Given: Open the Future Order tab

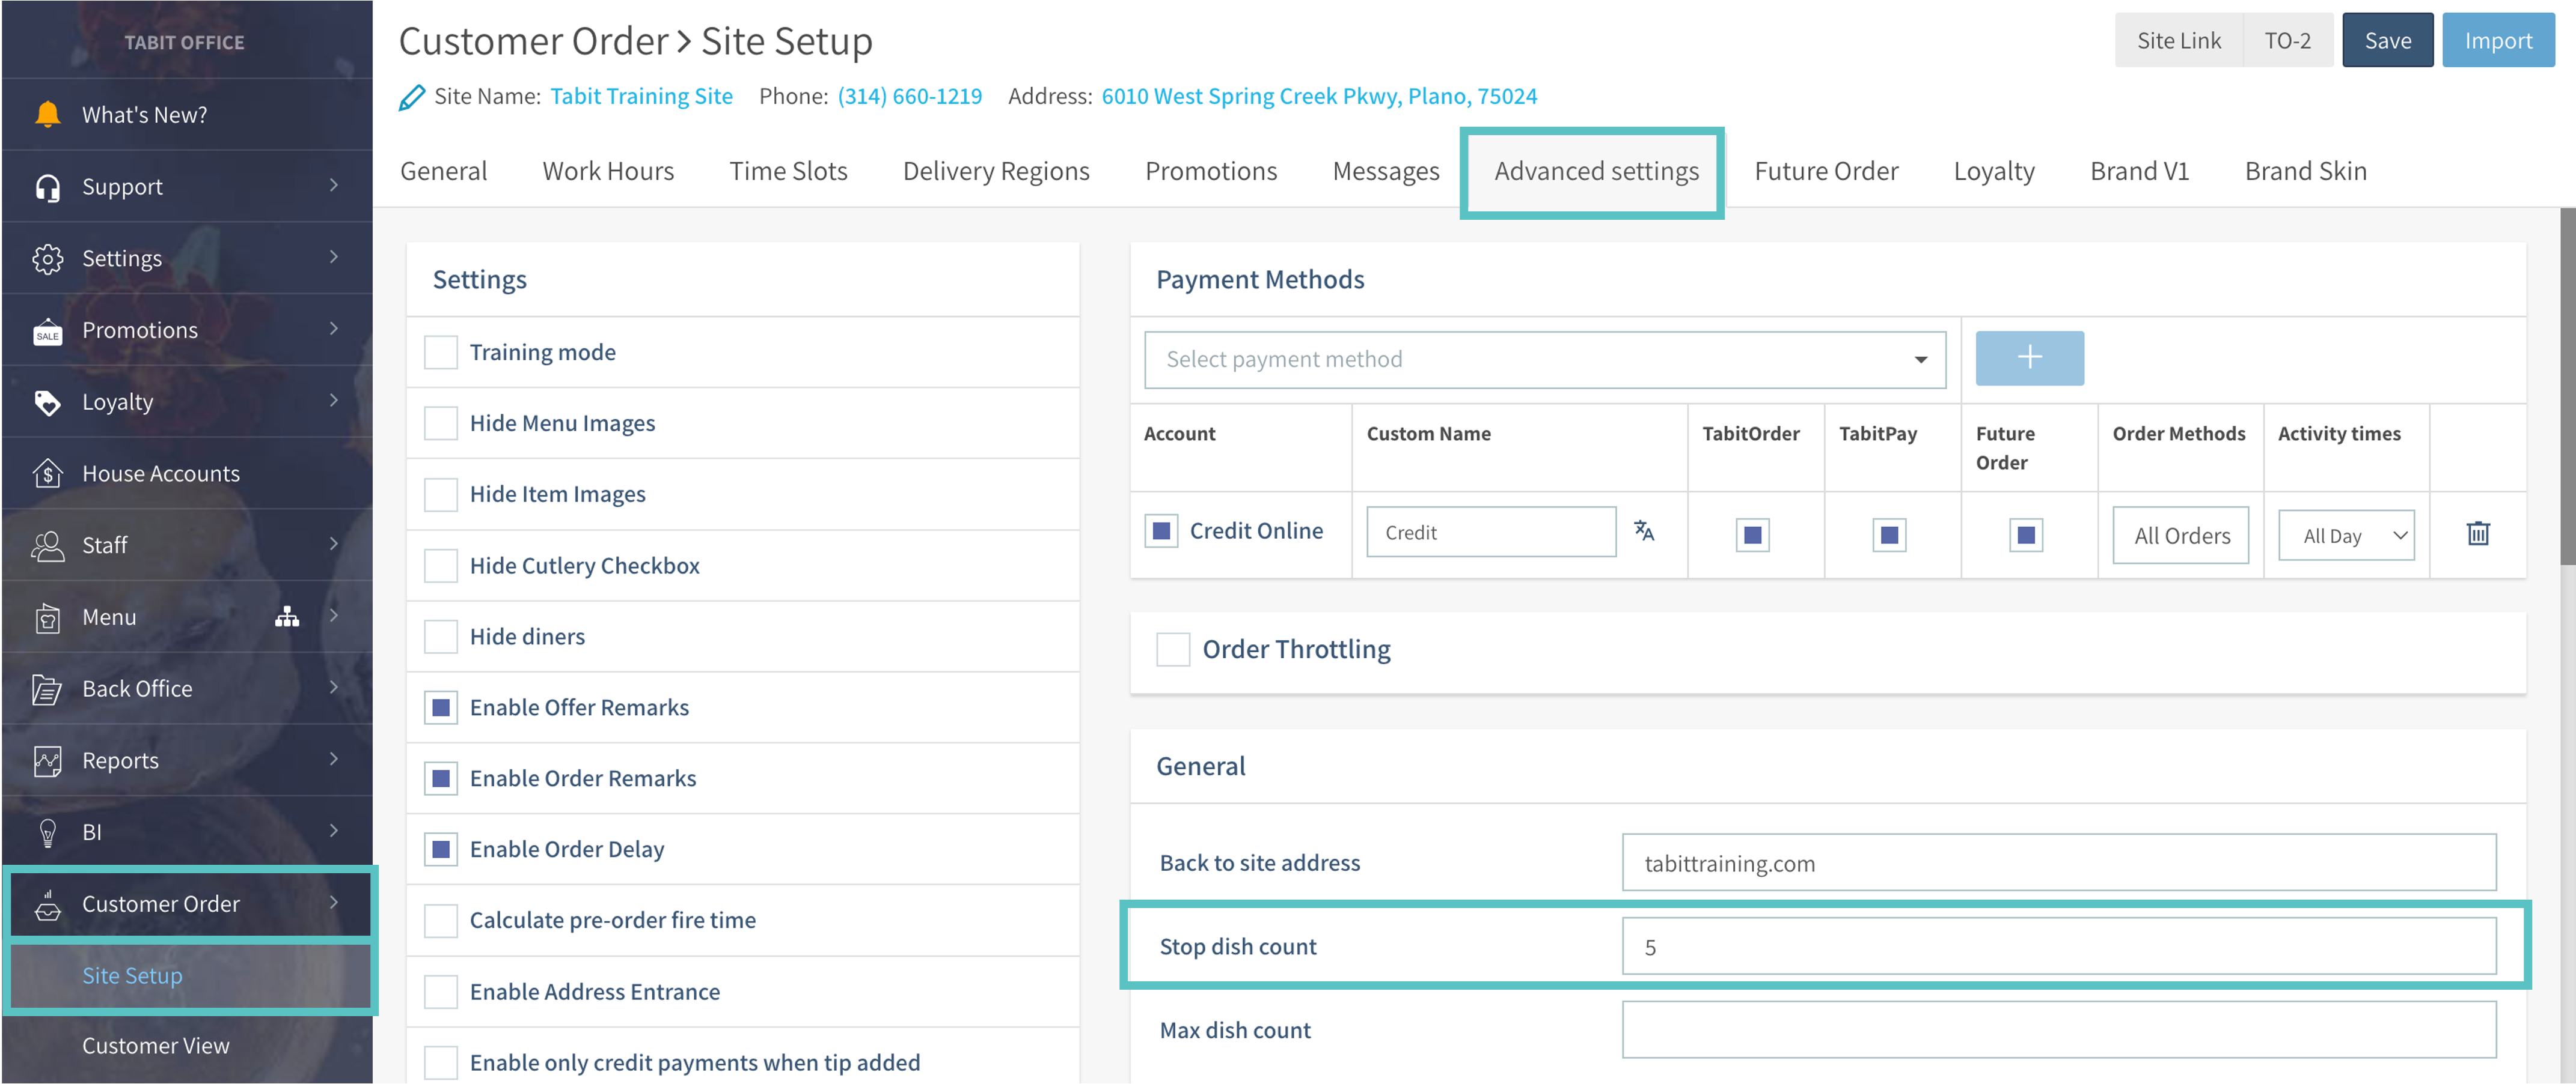Looking at the screenshot, I should (x=1825, y=171).
